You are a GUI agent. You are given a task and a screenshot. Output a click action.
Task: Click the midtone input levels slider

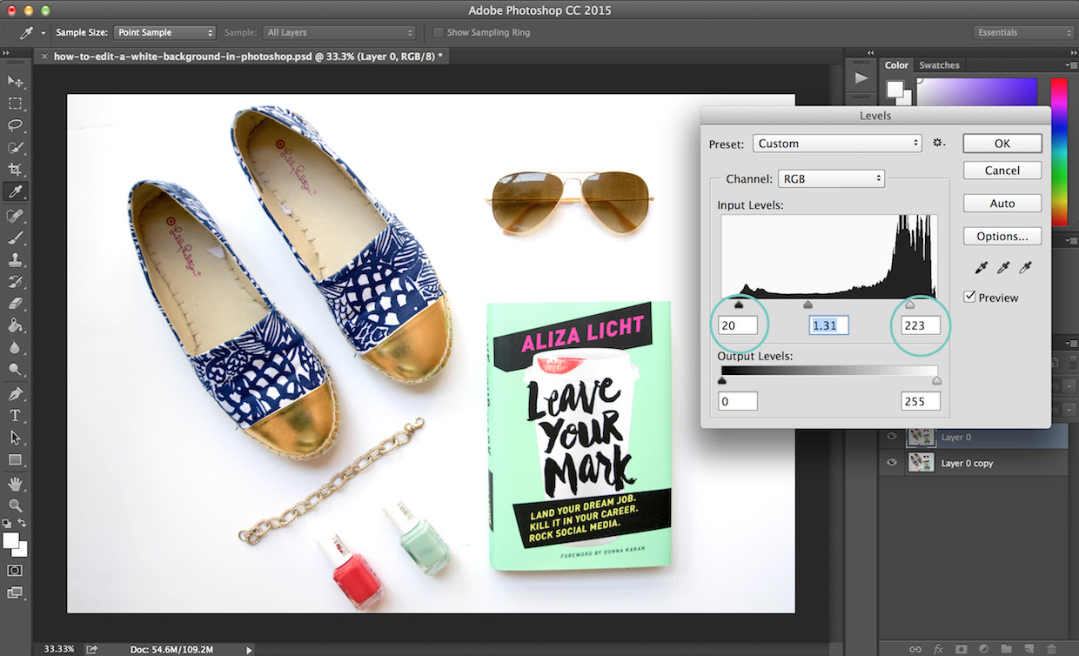(x=808, y=305)
